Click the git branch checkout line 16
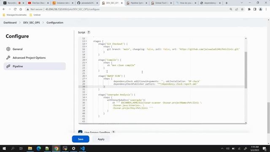 [x=173, y=49]
